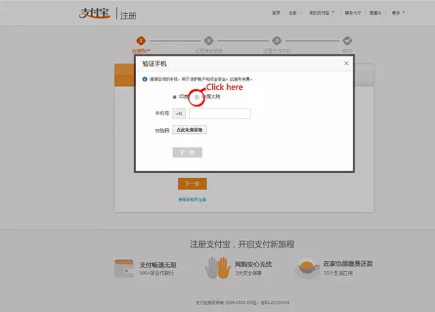Click the 支付畅通无阻 heading text
This screenshot has width=435, height=312.
[x=158, y=265]
